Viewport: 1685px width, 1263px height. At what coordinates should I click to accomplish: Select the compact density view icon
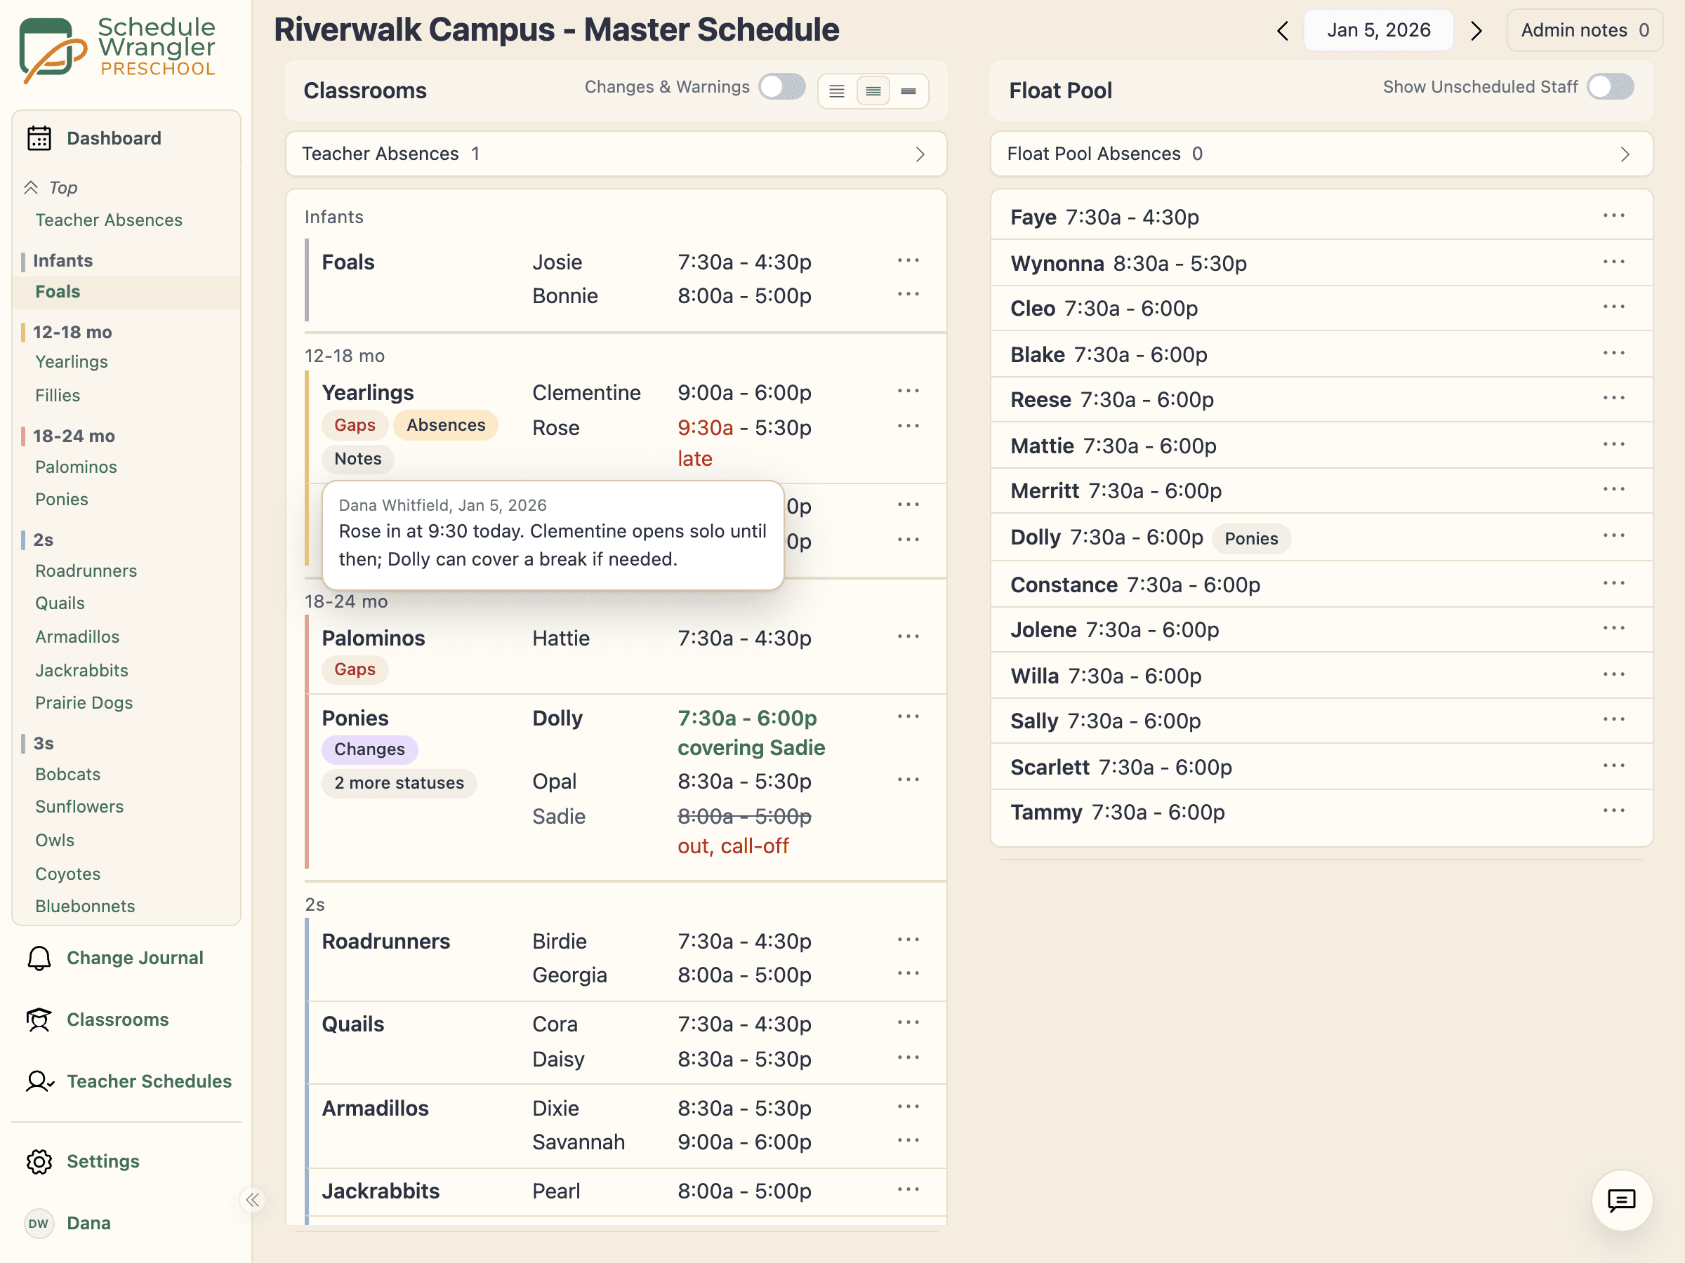click(x=908, y=91)
